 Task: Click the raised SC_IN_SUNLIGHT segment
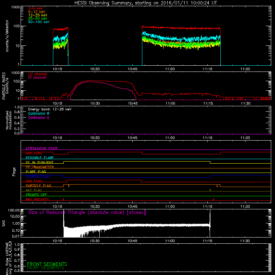coord(137,161)
